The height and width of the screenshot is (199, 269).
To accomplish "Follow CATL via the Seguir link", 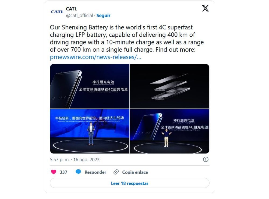I will click(103, 15).
